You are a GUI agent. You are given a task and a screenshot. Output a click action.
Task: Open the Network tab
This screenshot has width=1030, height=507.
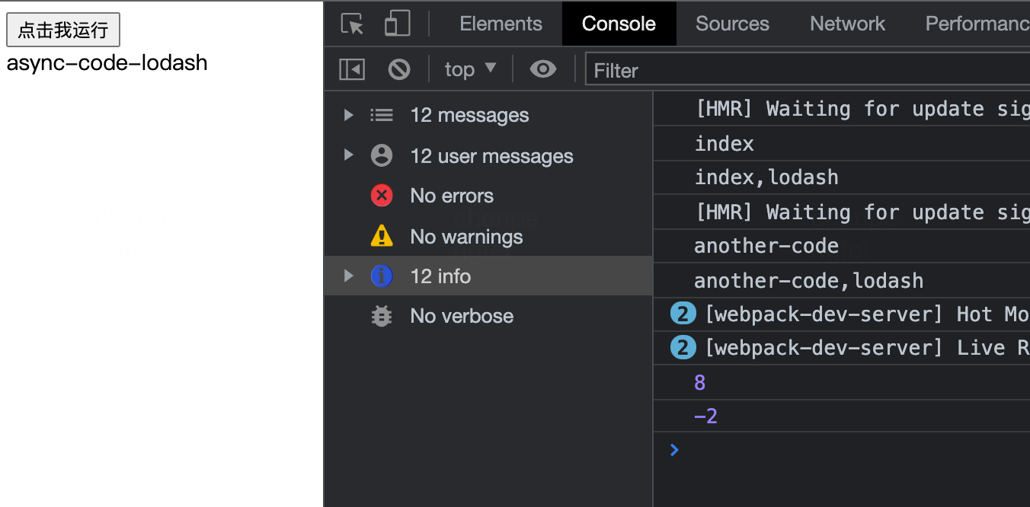coord(847,24)
